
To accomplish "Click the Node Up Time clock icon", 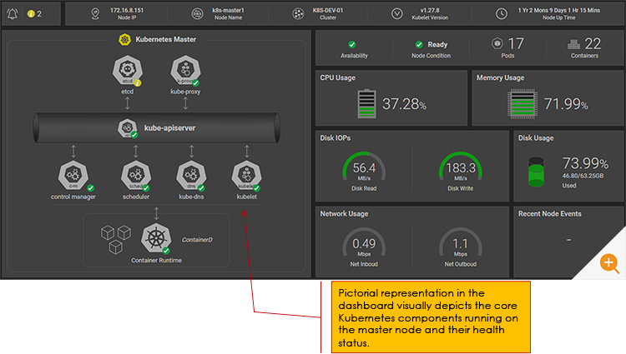I will (x=502, y=14).
